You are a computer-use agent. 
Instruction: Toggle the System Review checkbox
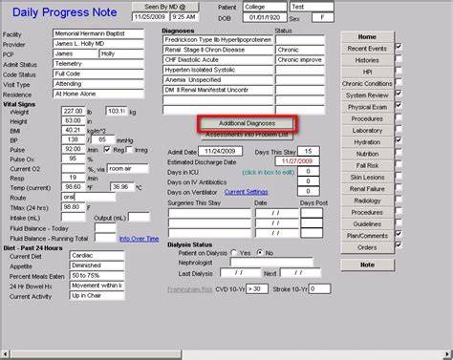point(399,94)
